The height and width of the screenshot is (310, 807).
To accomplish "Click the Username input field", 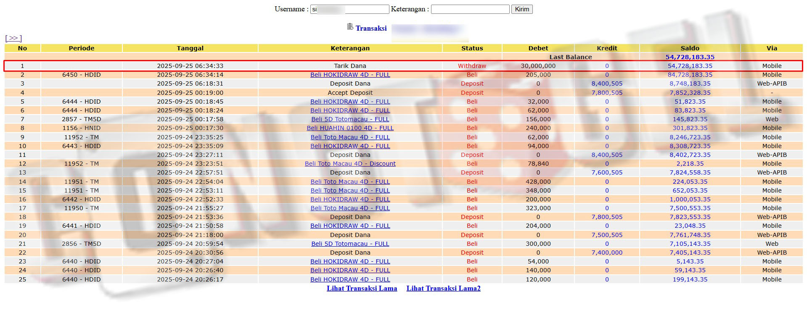I will 349,9.
